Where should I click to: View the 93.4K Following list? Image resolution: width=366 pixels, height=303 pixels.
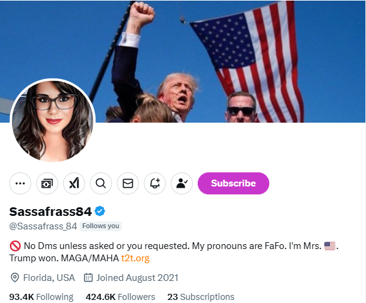(x=42, y=297)
